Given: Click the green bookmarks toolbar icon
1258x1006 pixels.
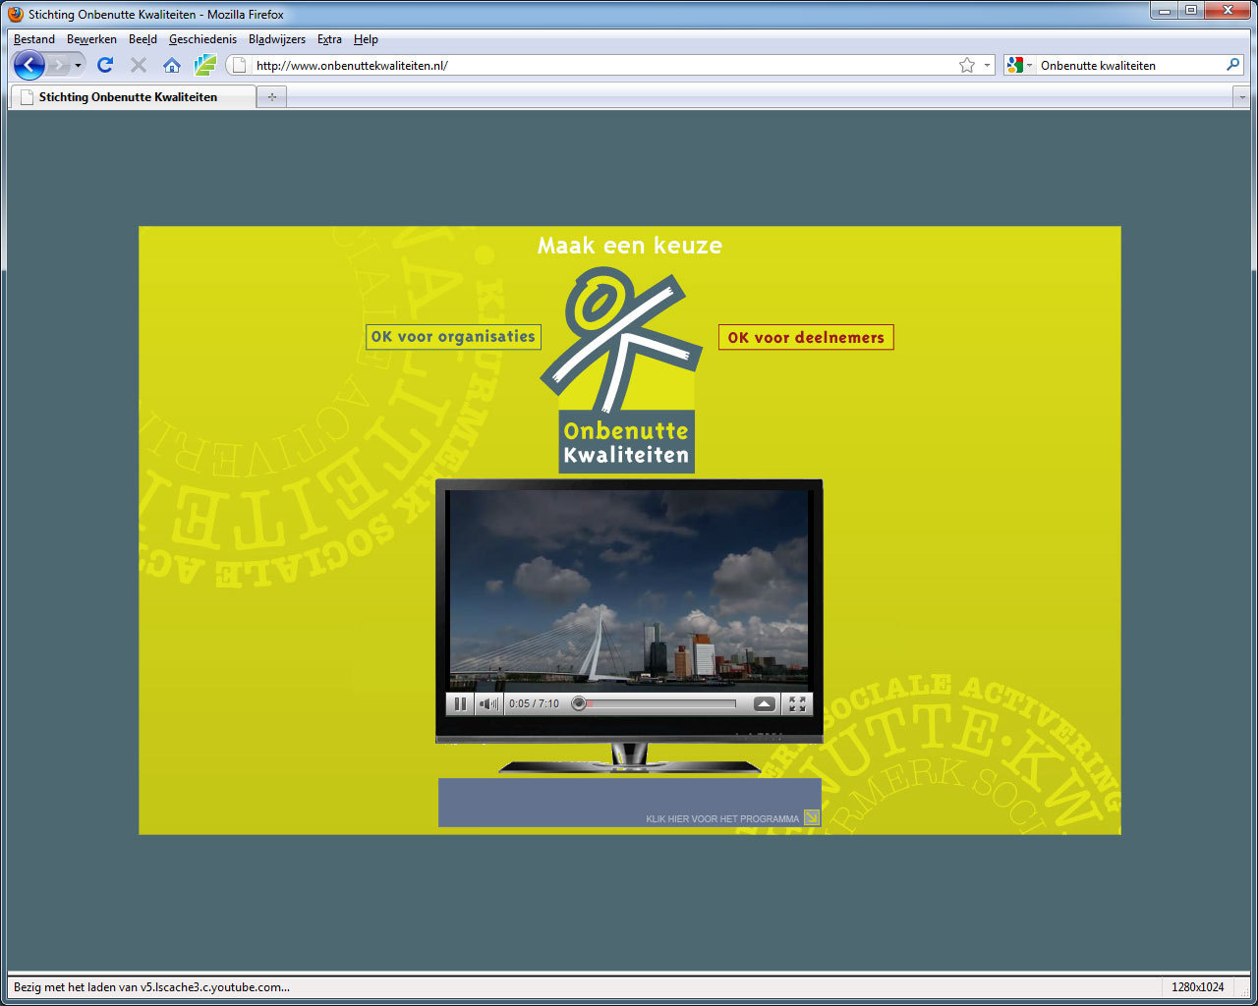Looking at the screenshot, I should coord(204,65).
